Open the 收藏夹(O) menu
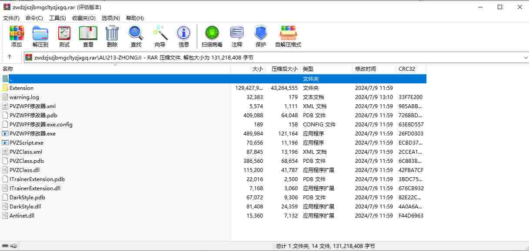 84,18
